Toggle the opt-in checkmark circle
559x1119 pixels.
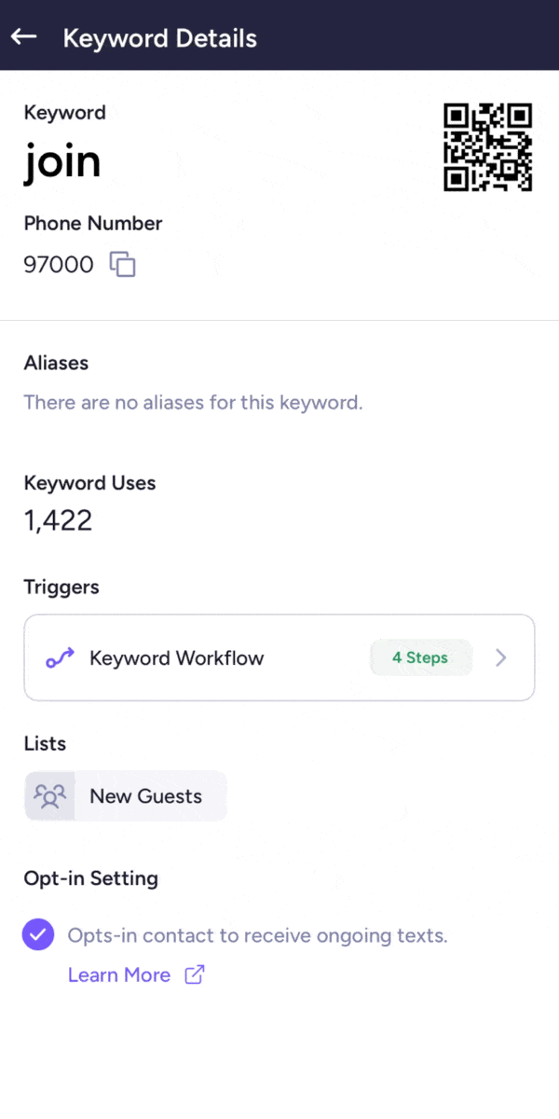[x=38, y=935]
